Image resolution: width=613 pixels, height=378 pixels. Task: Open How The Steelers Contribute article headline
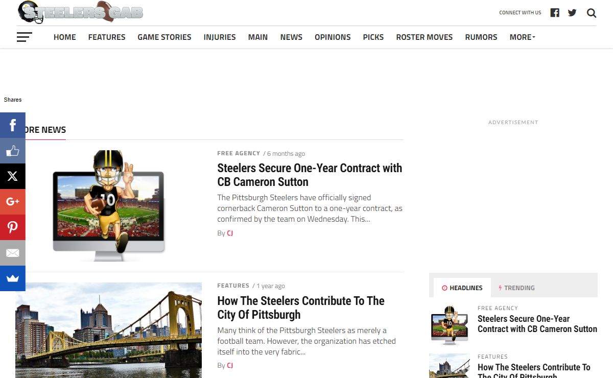coord(301,308)
